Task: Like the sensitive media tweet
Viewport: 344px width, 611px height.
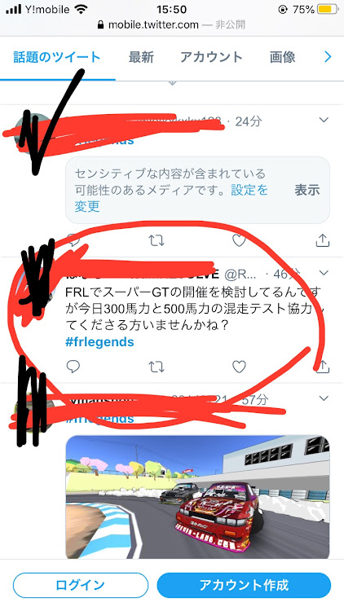Action: coord(239,241)
